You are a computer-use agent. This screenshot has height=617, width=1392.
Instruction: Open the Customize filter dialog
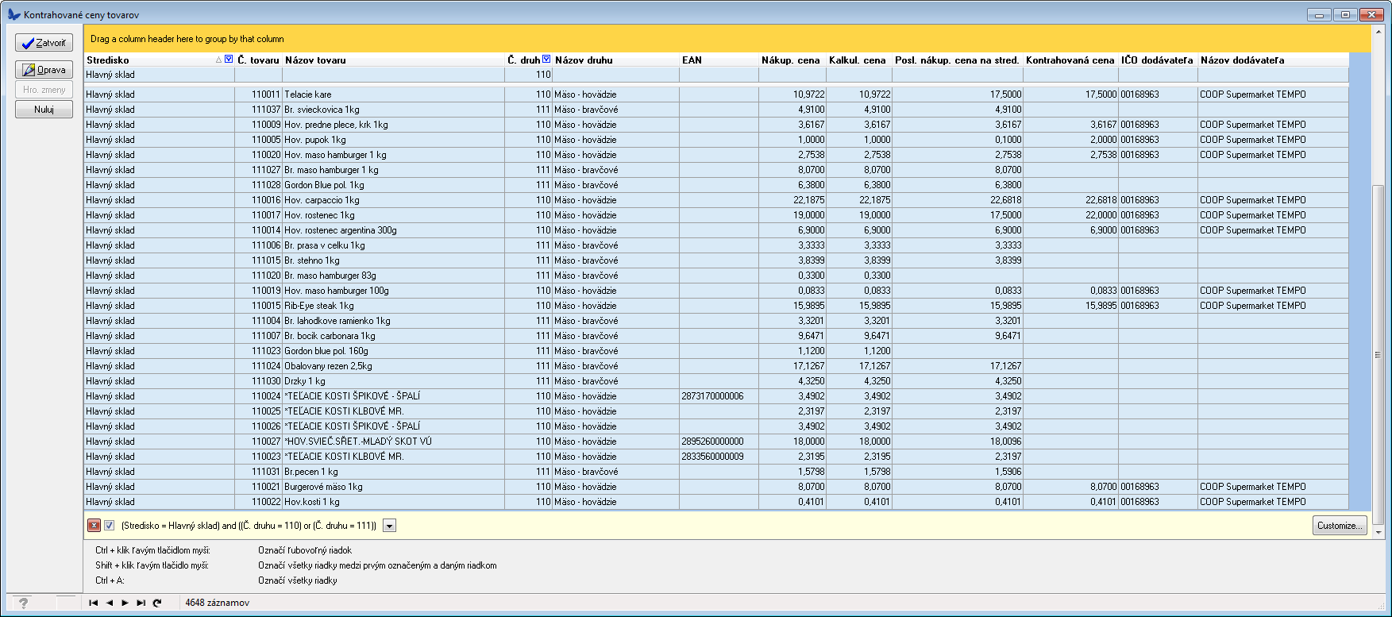[1340, 526]
